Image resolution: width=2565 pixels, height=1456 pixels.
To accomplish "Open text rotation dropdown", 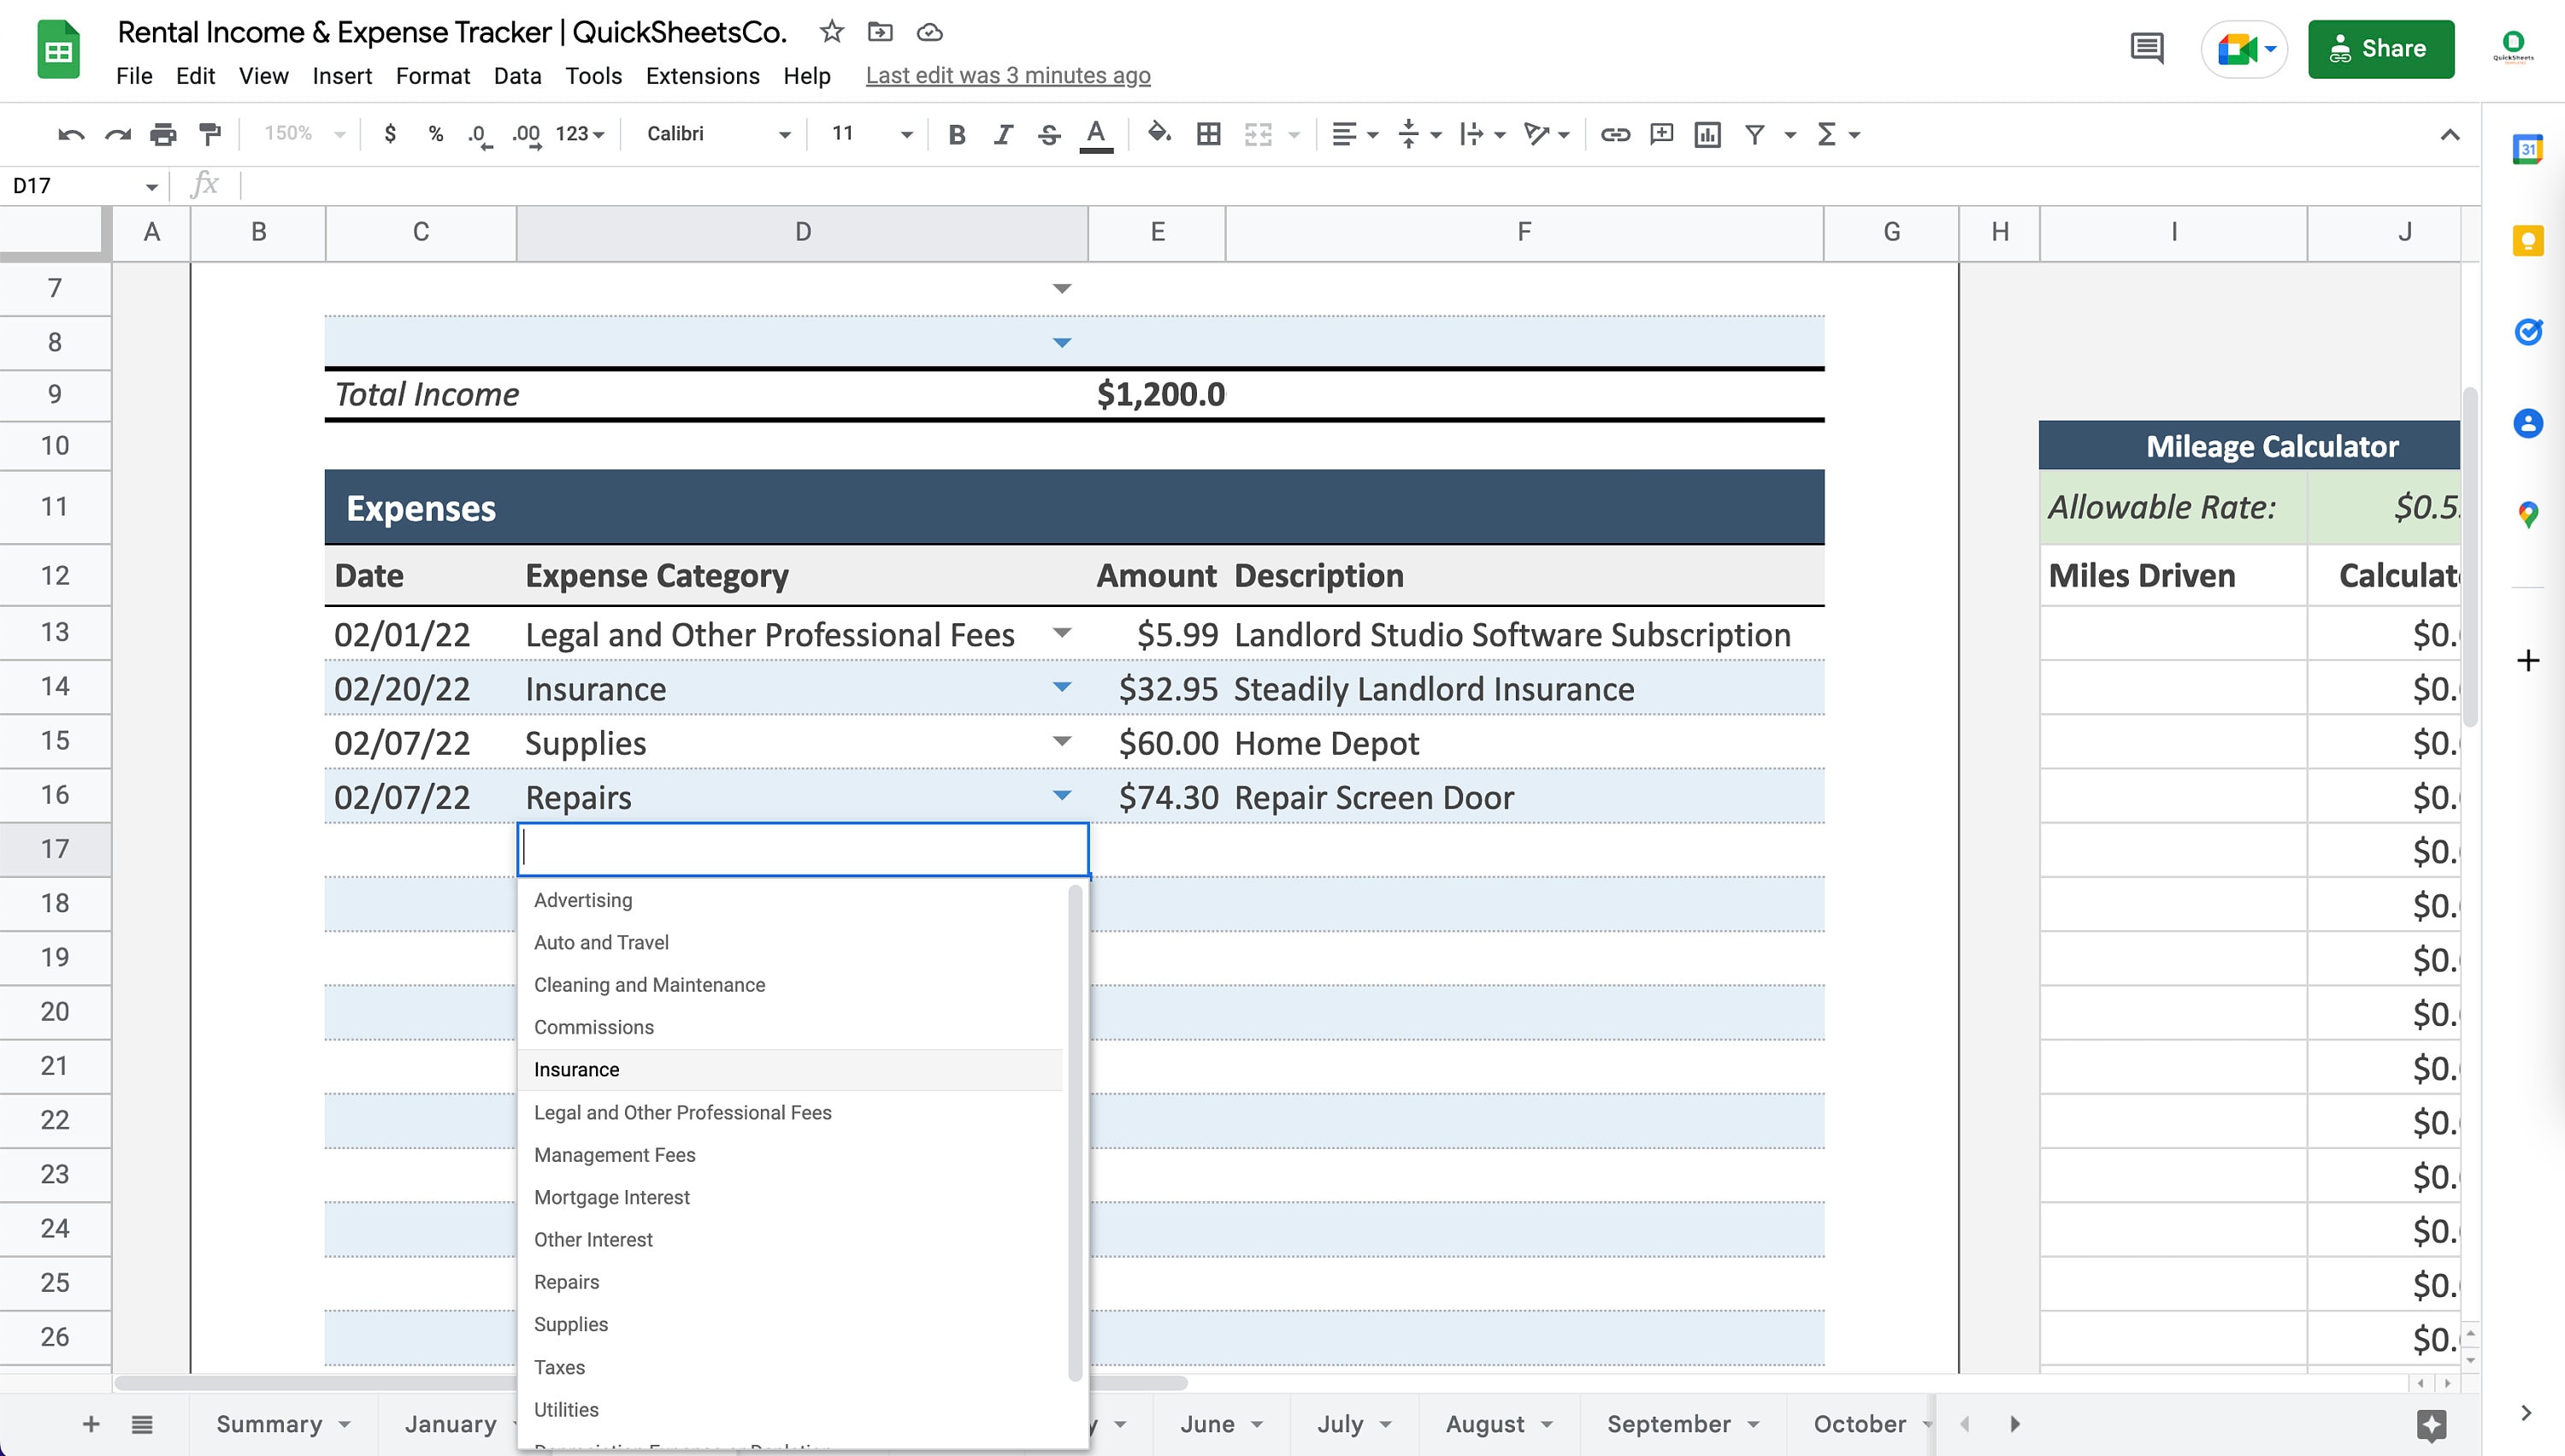I will point(1547,134).
